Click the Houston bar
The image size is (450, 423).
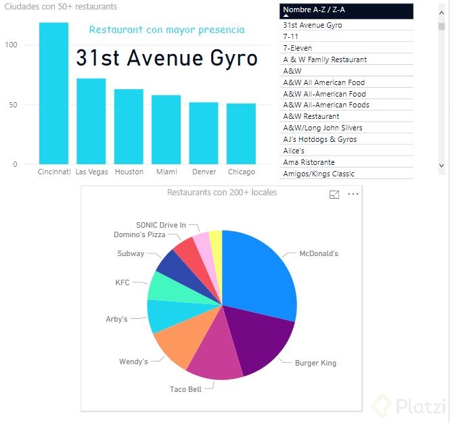click(x=129, y=126)
